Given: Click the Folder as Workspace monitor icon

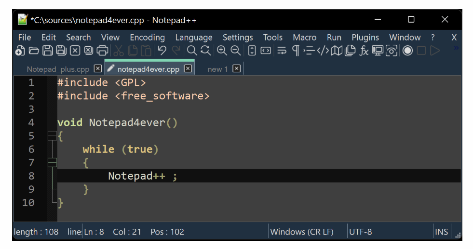Looking at the screenshot, I should point(378,51).
